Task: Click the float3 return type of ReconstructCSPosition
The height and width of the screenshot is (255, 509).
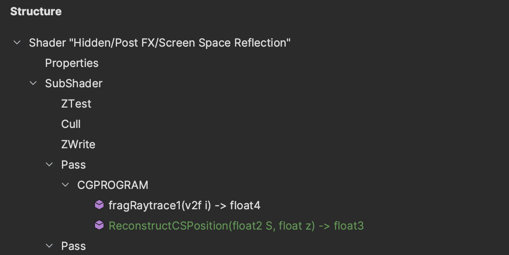Action: (x=349, y=226)
